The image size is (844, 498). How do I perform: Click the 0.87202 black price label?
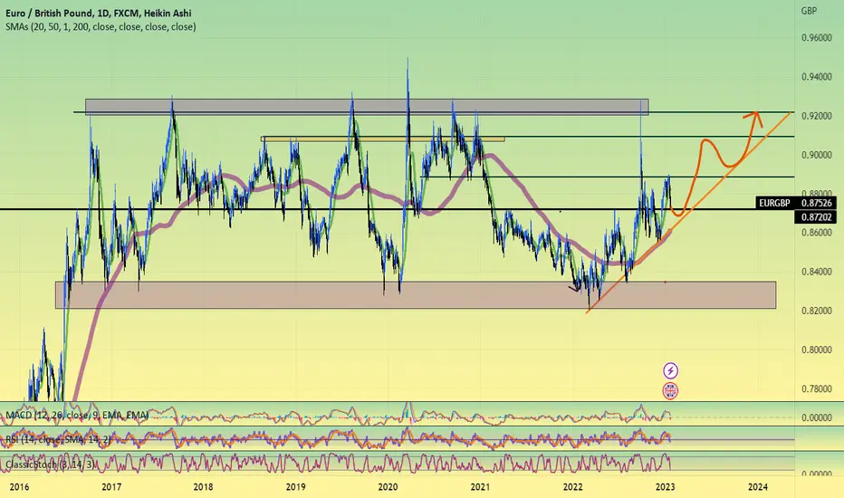click(815, 217)
